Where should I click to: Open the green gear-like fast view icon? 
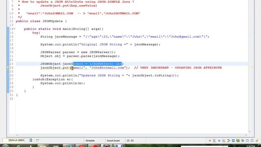tap(243, 140)
